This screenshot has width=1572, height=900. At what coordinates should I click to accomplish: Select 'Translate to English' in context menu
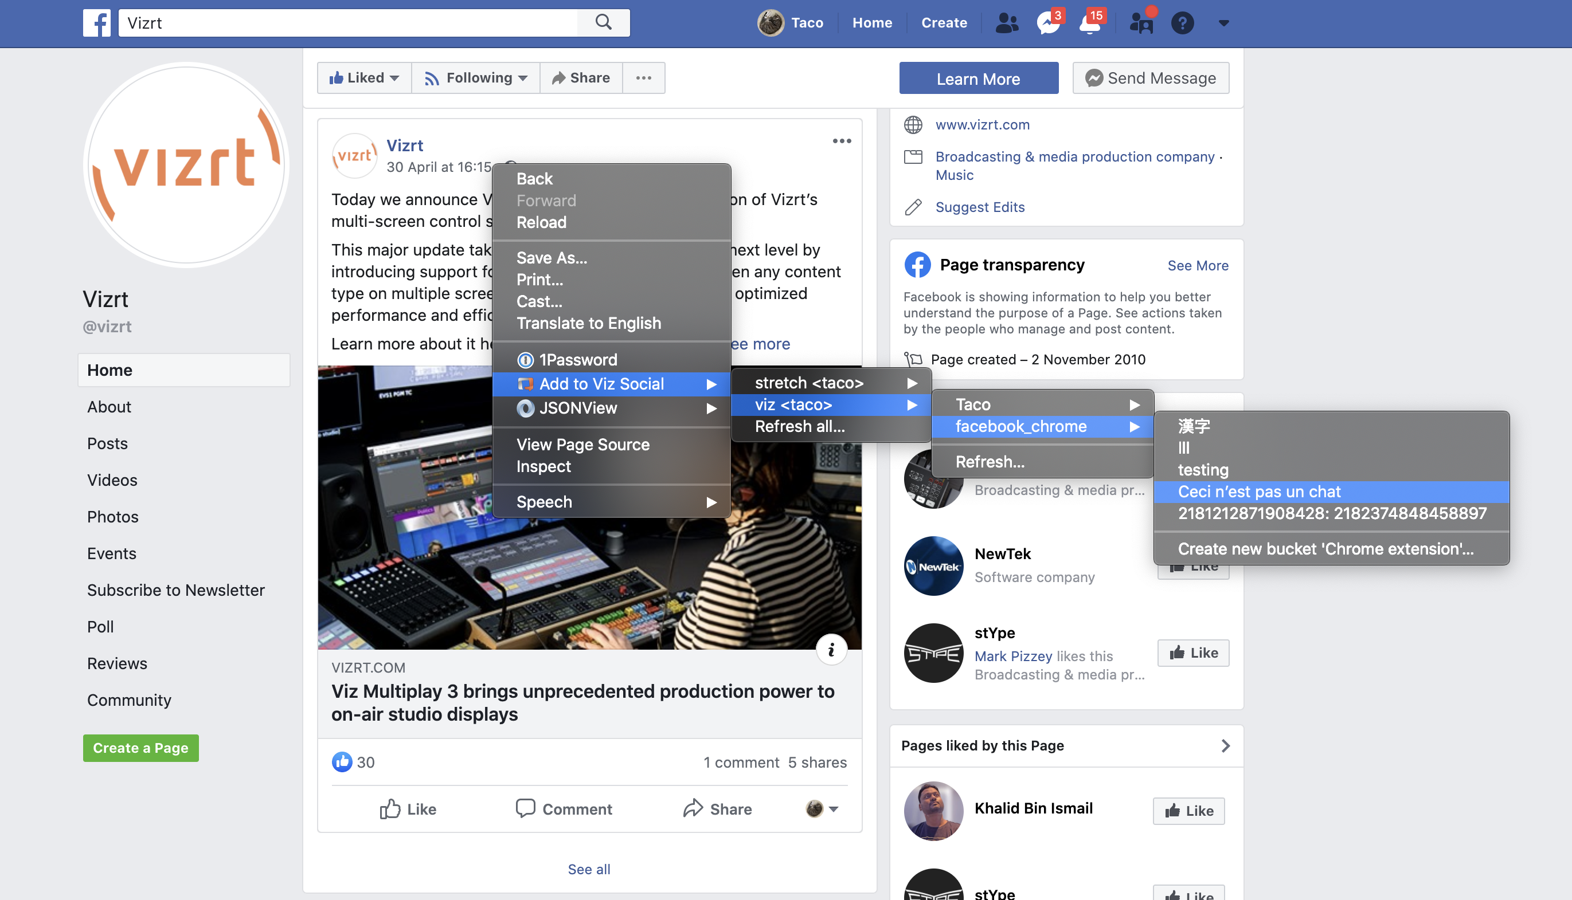coord(612,323)
